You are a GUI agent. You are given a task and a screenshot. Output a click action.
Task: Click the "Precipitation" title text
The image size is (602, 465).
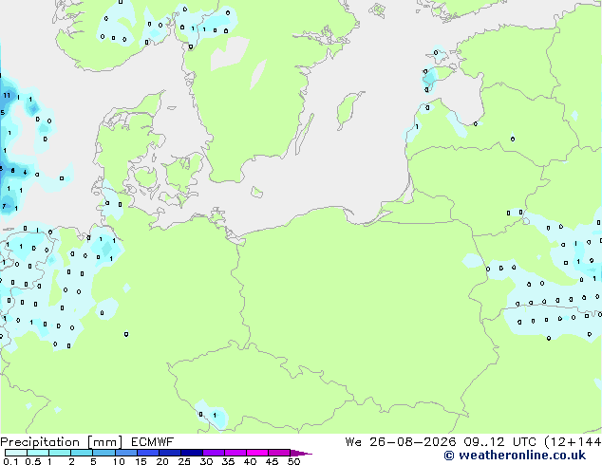click(40, 442)
